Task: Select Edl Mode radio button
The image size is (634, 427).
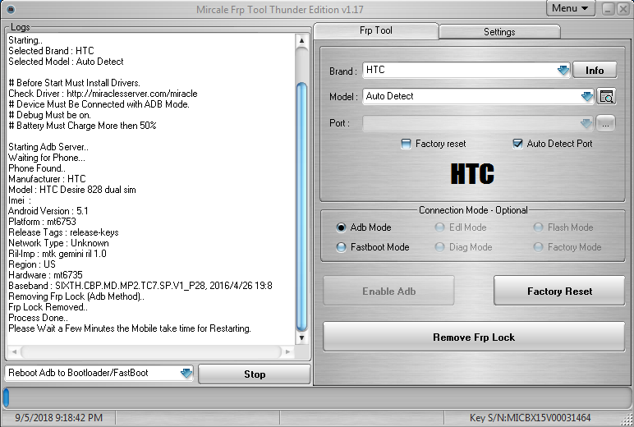Action: click(x=439, y=227)
